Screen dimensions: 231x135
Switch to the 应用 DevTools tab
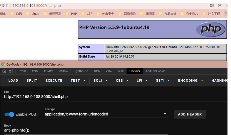click(x=120, y=71)
